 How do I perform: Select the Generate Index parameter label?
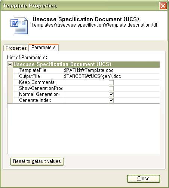click(35, 100)
